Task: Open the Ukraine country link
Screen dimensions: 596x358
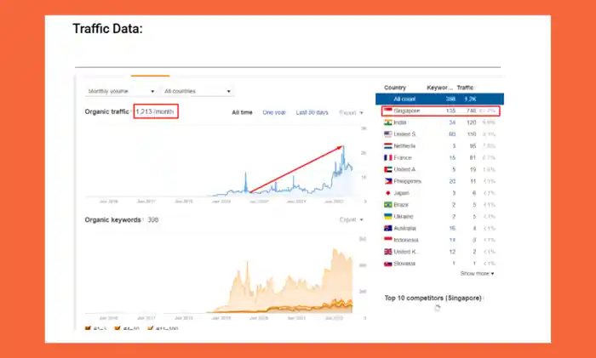Action: (x=404, y=216)
